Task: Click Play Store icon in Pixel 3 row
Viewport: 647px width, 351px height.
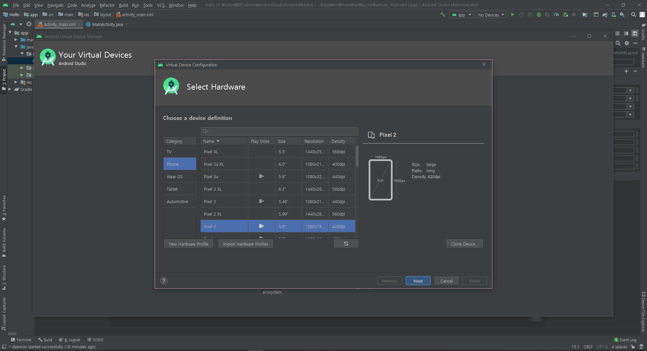Action: coord(261,201)
